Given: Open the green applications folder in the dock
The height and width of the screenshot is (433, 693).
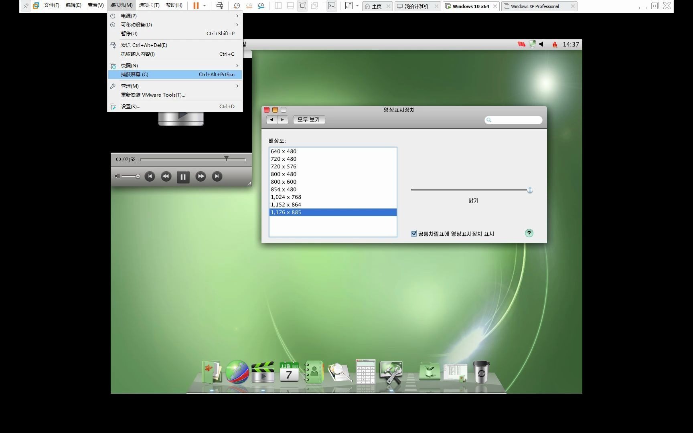Looking at the screenshot, I should [x=430, y=371].
